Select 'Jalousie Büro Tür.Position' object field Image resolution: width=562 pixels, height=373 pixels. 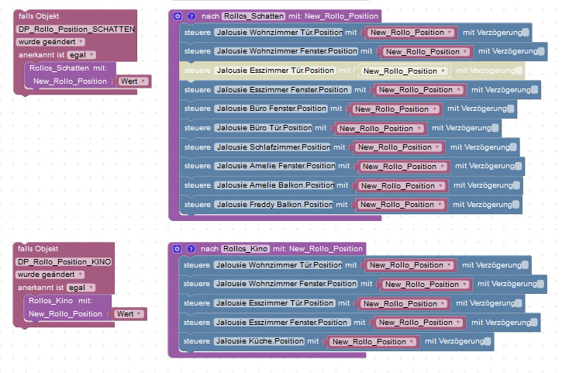263,128
